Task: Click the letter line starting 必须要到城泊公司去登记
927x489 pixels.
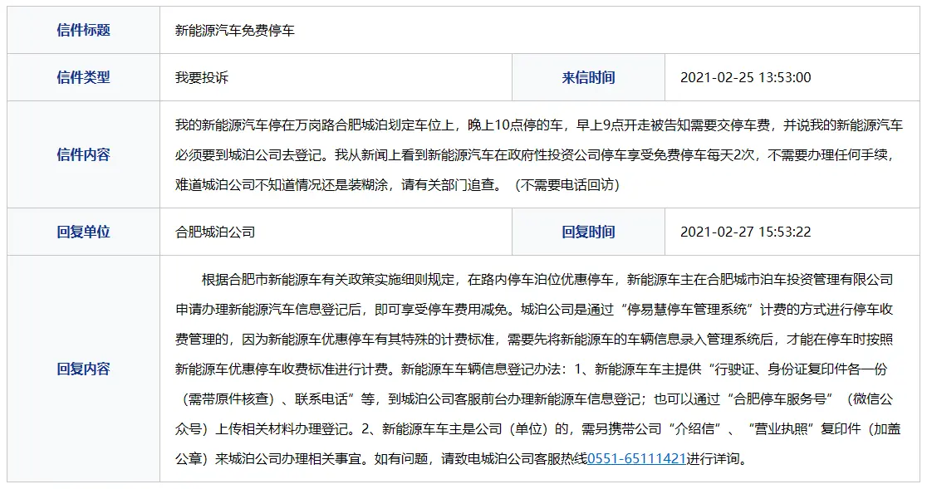Action: coord(536,155)
